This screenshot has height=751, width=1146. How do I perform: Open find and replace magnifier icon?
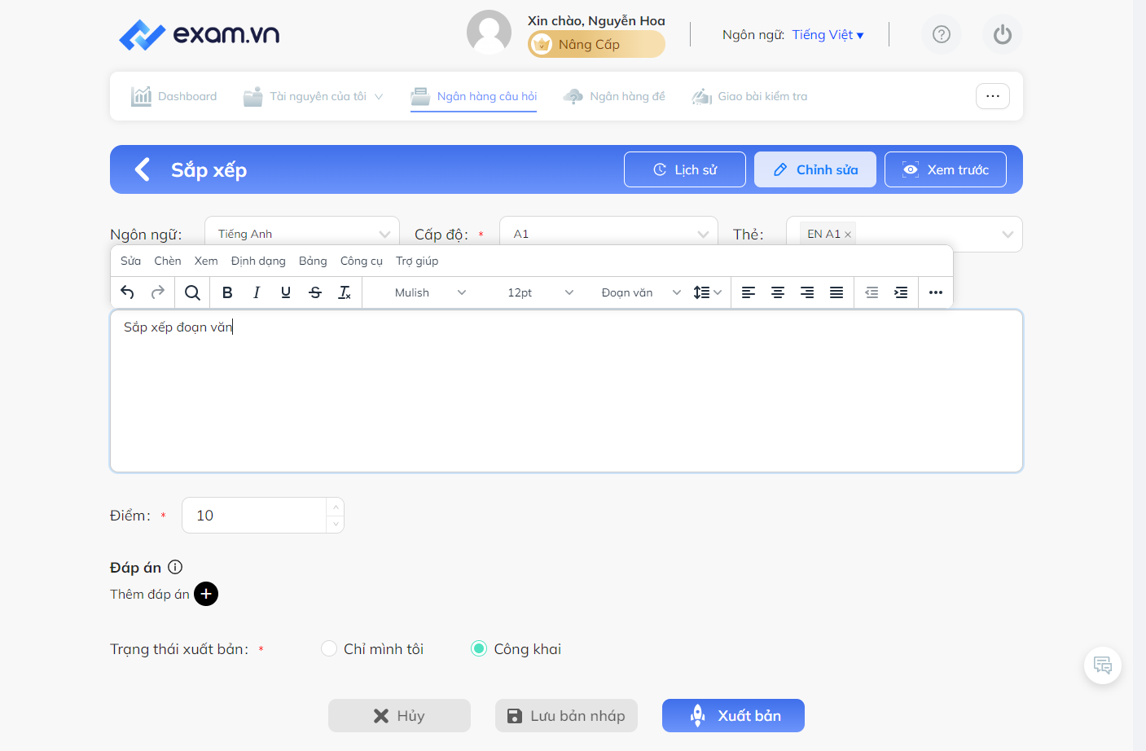[x=192, y=292]
